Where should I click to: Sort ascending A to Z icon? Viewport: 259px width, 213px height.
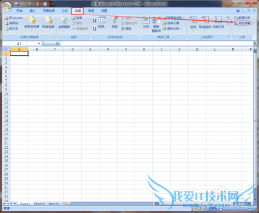pos(94,21)
